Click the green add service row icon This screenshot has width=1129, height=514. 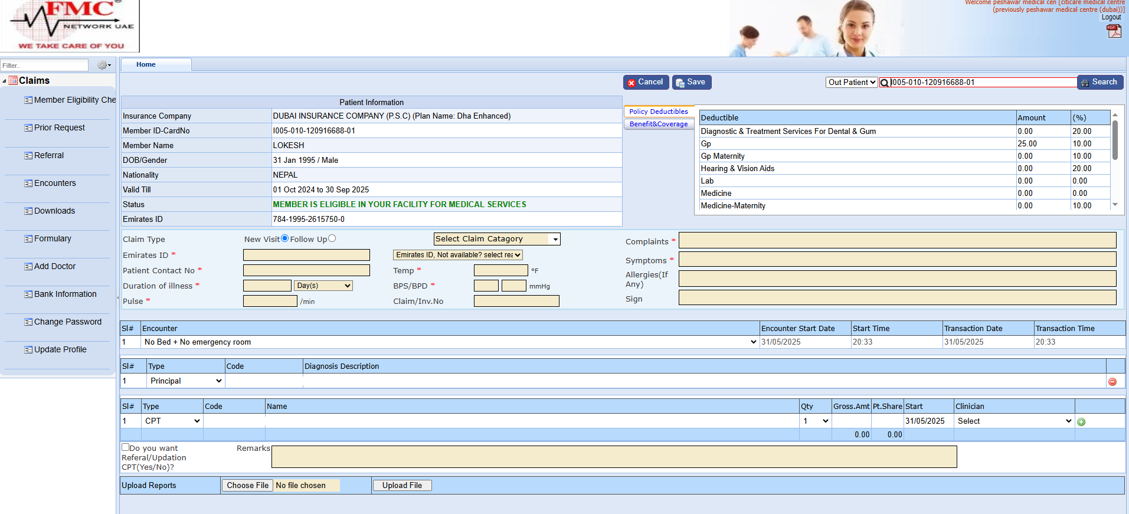[x=1081, y=422]
